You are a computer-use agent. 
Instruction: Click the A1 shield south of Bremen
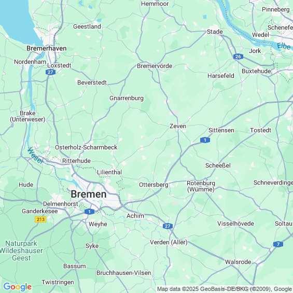coord(89,212)
